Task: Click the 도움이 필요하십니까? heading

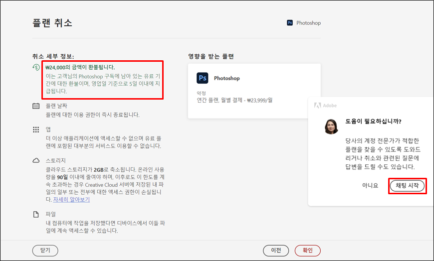Action: point(373,121)
